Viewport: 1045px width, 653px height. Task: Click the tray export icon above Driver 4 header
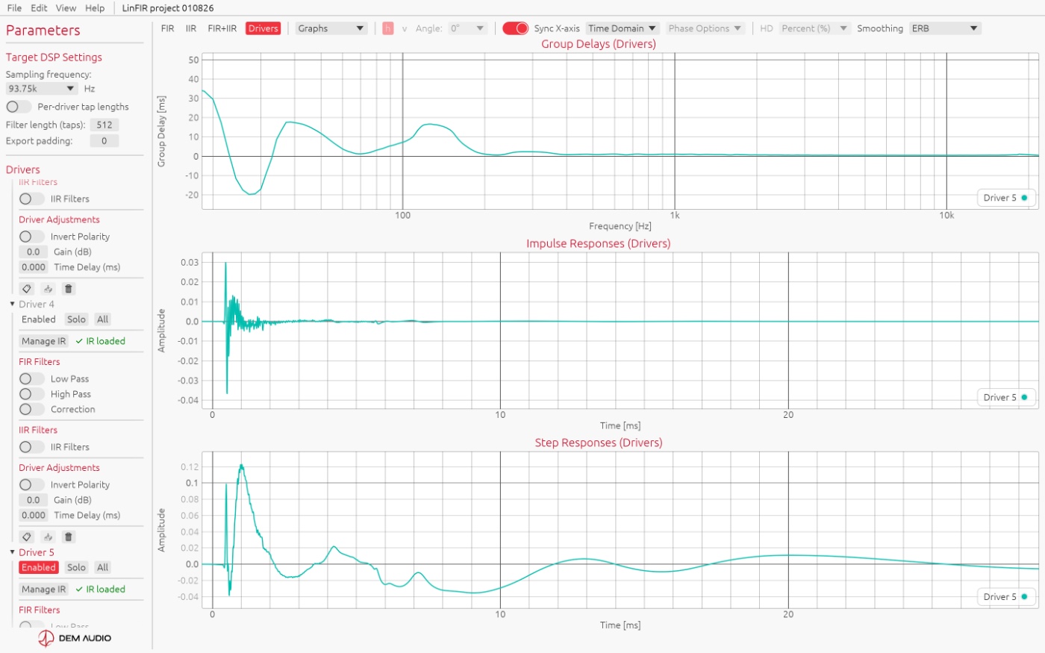[x=48, y=289]
